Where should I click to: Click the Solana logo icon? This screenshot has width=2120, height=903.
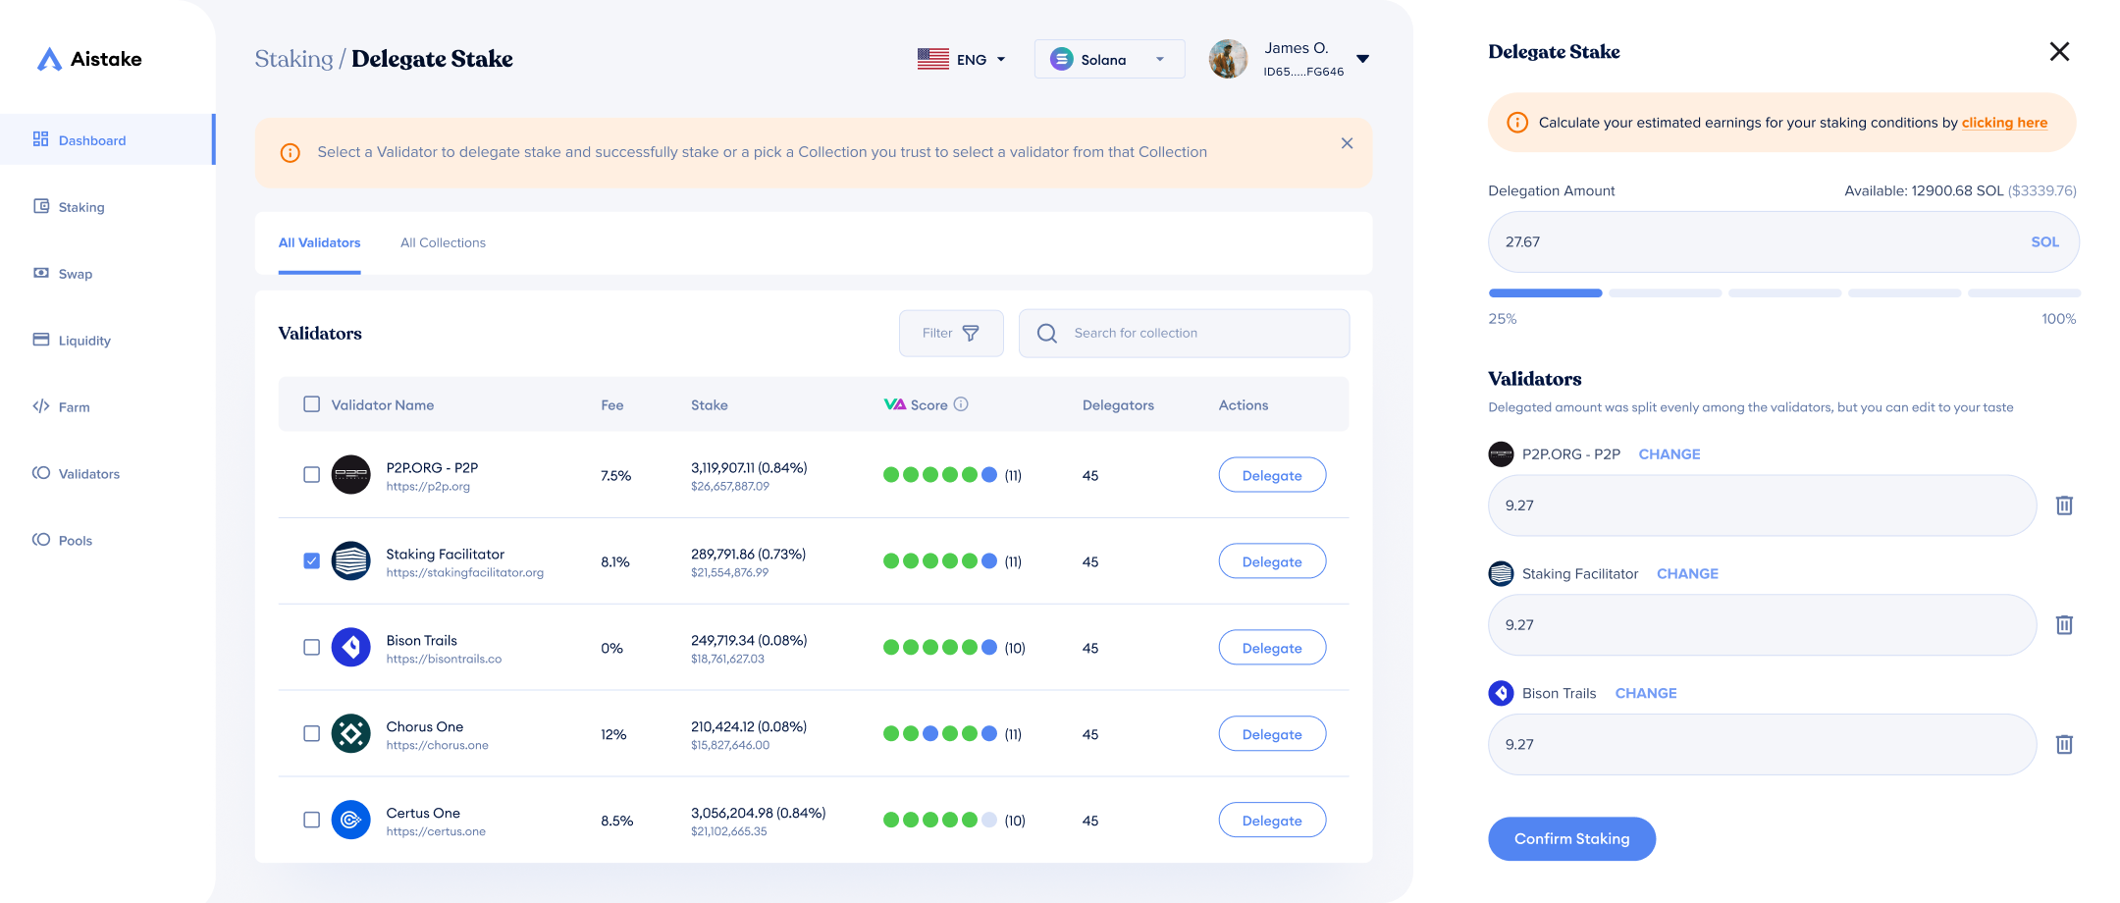tap(1061, 59)
